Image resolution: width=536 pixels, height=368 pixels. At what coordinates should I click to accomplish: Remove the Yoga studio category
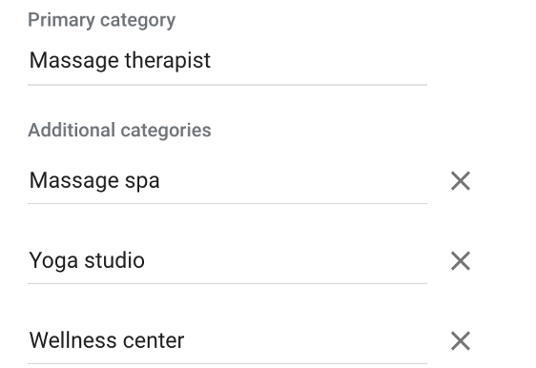461,260
